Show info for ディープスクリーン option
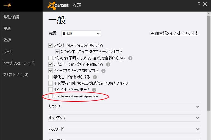This screenshot has width=211, height=140. pyautogui.click(x=103, y=71)
